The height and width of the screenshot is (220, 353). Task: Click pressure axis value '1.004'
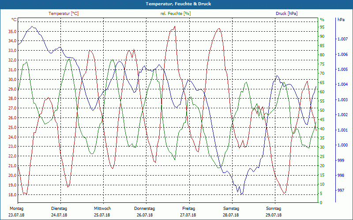pyautogui.click(x=342, y=84)
